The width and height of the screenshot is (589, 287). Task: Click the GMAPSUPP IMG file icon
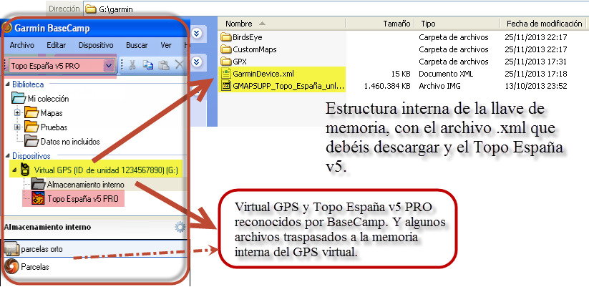pyautogui.click(x=226, y=86)
